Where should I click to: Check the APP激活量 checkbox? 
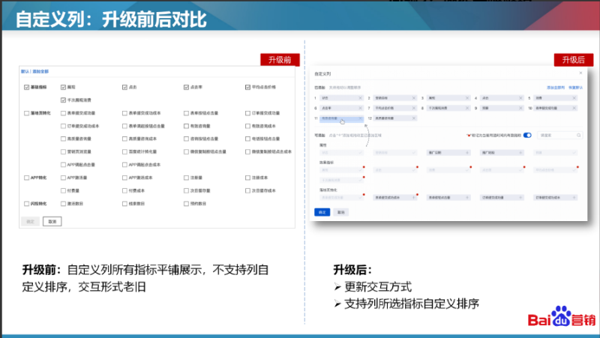(63, 178)
